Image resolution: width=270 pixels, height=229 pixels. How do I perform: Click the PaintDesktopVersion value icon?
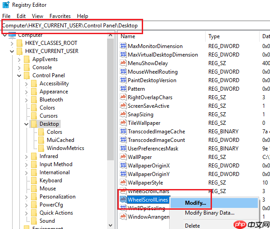pos(123,80)
